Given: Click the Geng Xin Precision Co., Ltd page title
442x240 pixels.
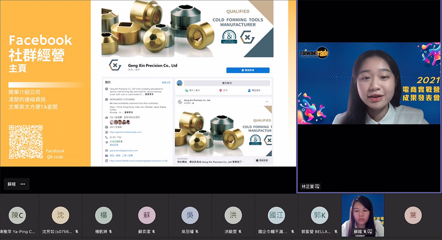Looking at the screenshot, I should (x=153, y=65).
